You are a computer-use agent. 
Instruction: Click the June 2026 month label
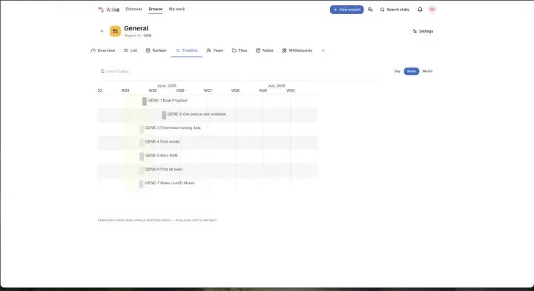167,85
